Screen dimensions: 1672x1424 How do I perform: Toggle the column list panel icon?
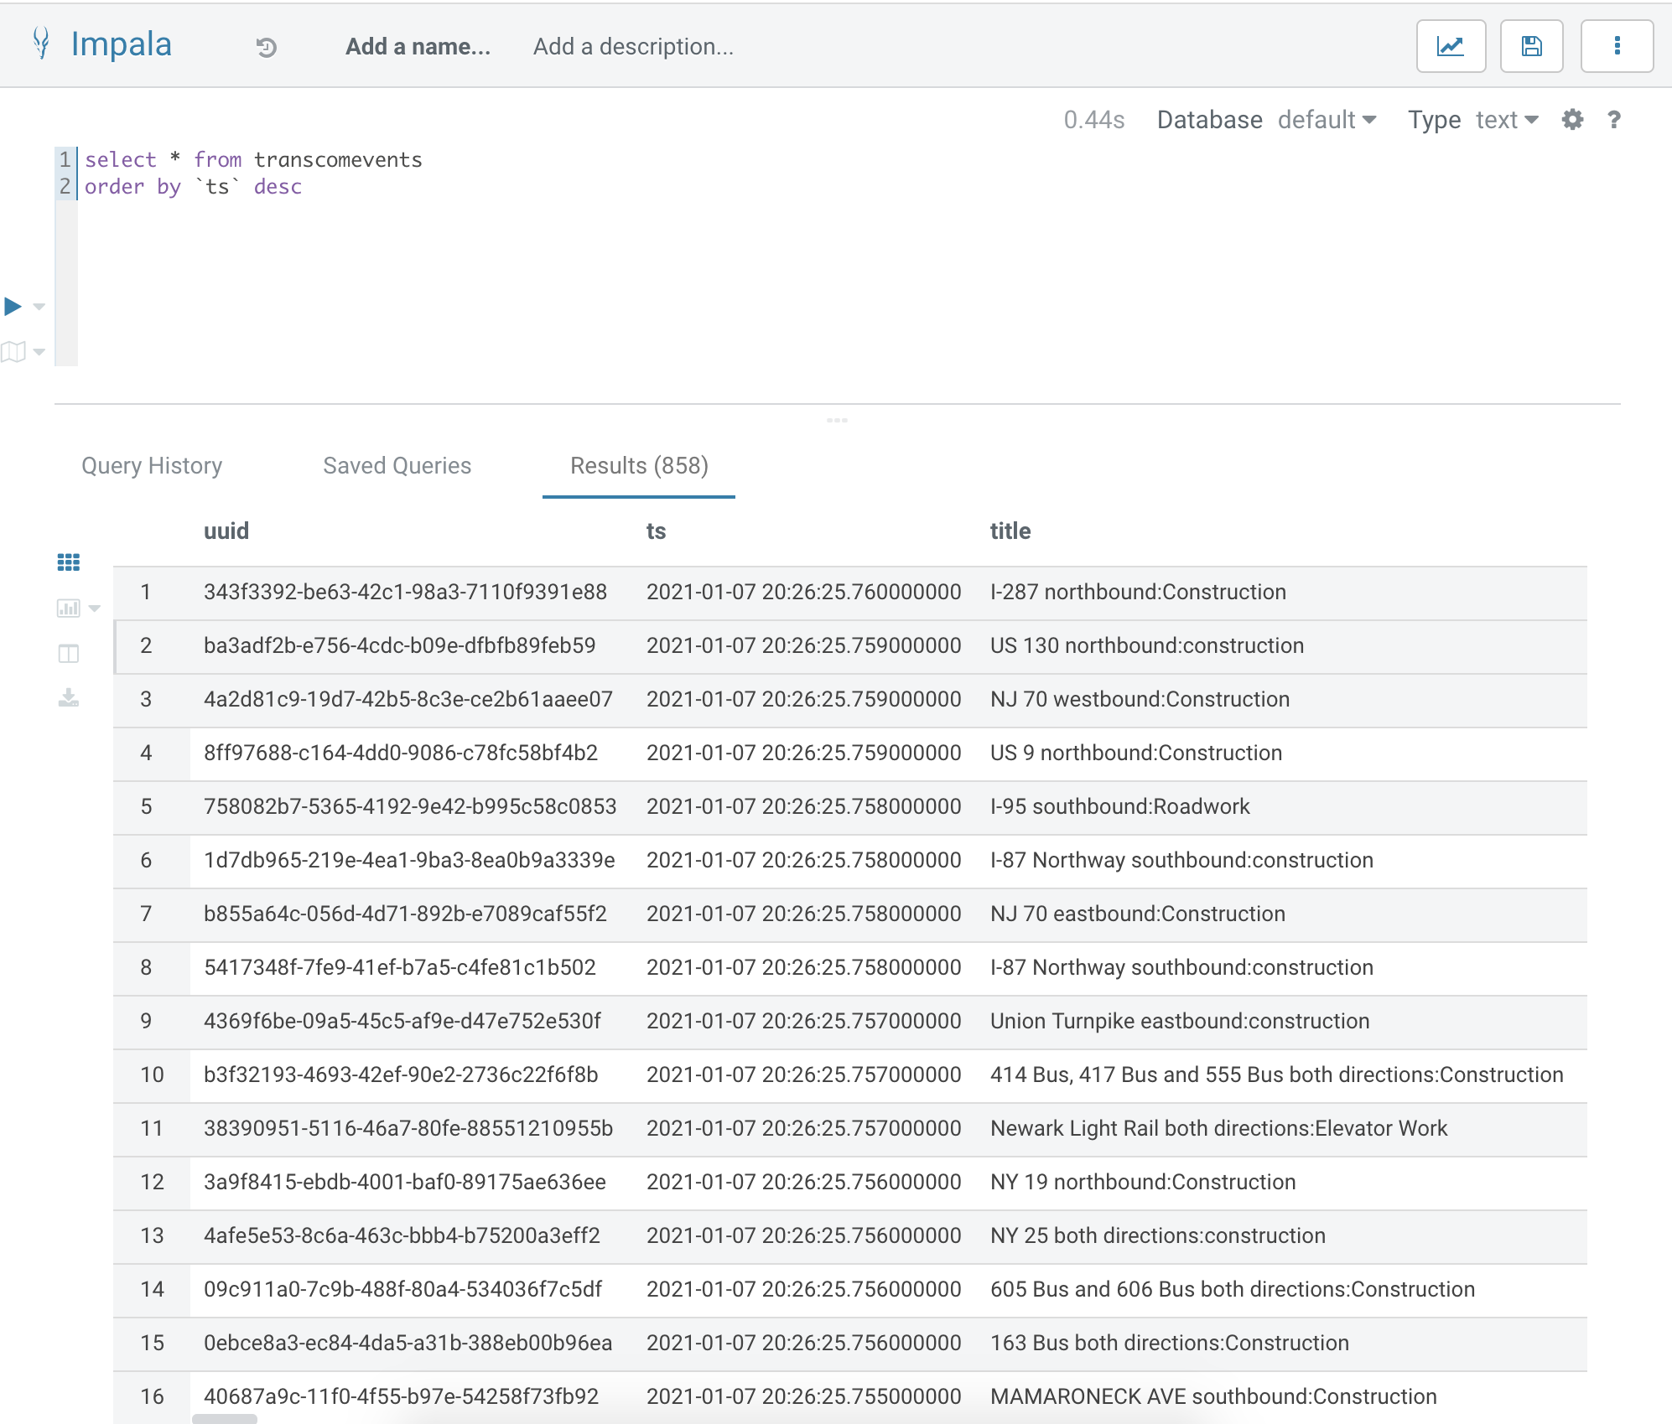[x=69, y=654]
